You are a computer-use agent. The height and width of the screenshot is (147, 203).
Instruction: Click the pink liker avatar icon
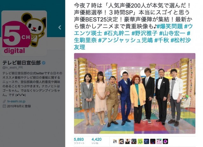tap(159, 141)
